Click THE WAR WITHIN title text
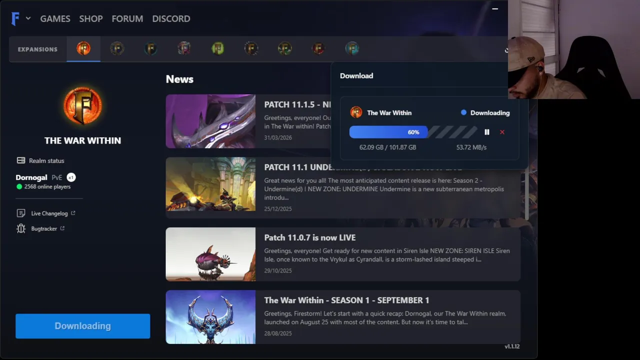The image size is (640, 360). 82,140
